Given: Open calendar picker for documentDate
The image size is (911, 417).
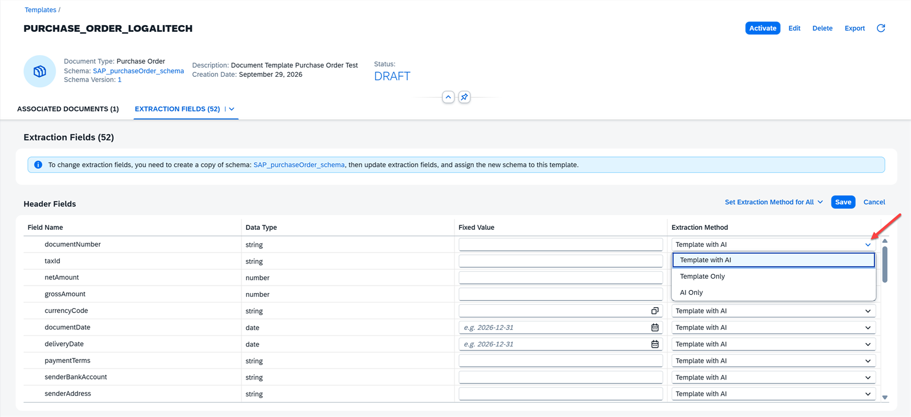Looking at the screenshot, I should 655,328.
